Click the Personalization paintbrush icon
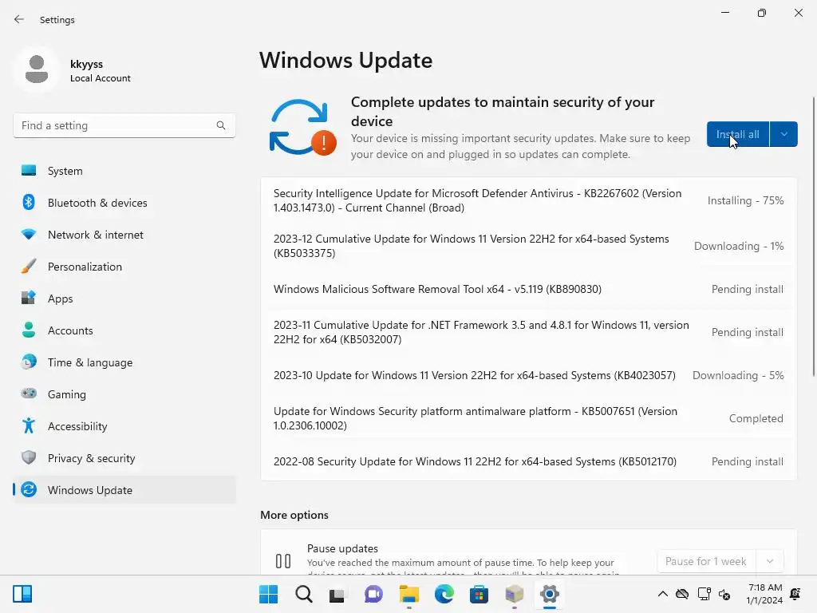 (x=29, y=267)
